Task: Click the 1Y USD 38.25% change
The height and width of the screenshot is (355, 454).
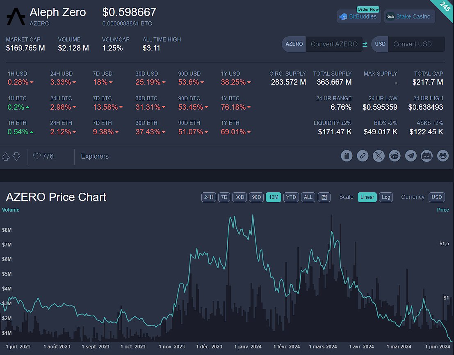Action: click(x=236, y=82)
